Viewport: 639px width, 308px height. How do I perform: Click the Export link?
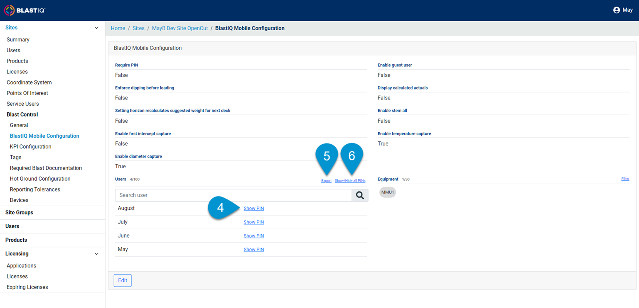[327, 181]
